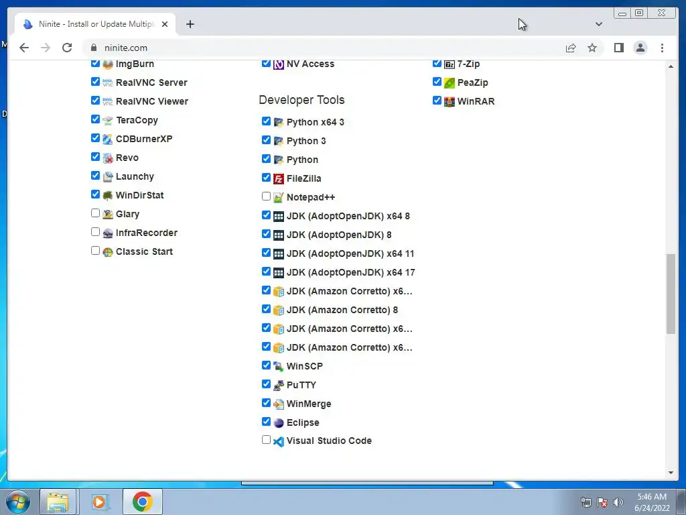Open the volume control in system tray

(x=618, y=502)
